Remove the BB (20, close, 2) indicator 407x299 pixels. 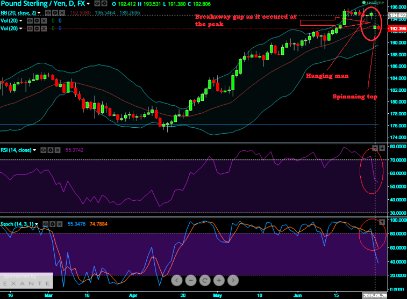point(62,13)
